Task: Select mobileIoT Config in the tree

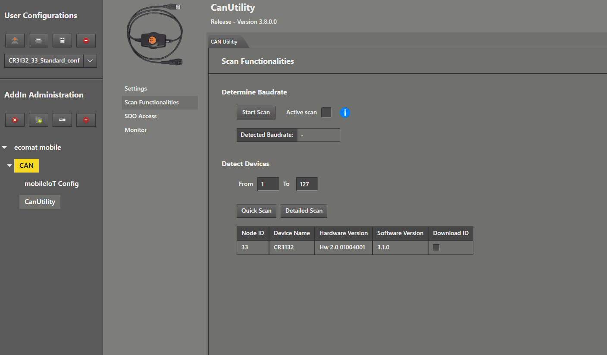Action: coord(52,184)
